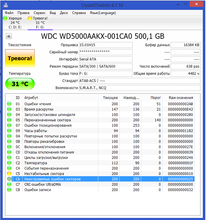Minimize the CrystalDiskInfo window
This screenshot has height=220, width=207.
(x=178, y=4)
